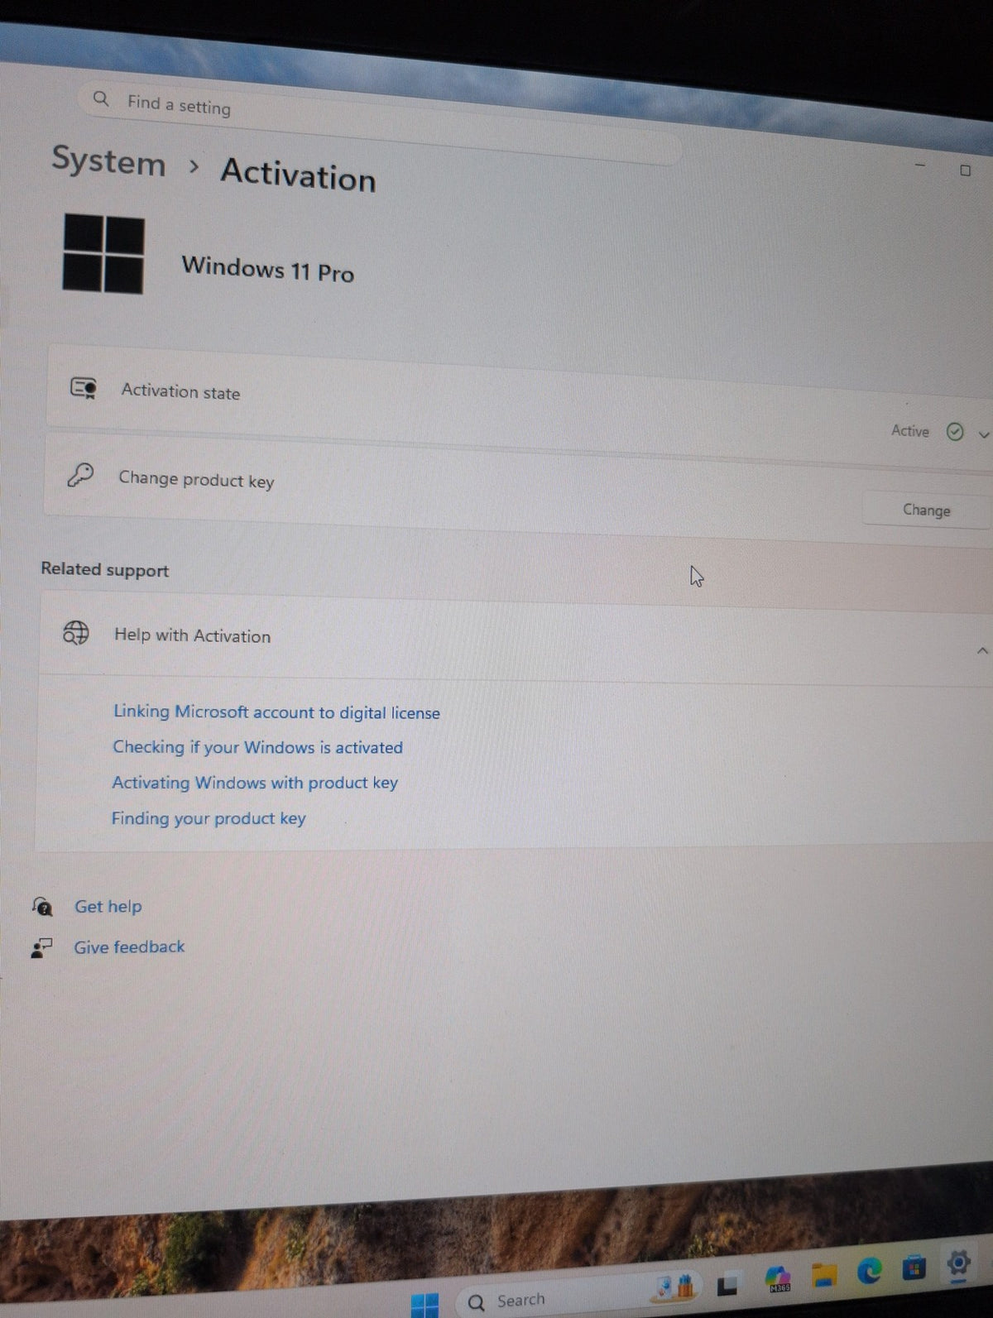The width and height of the screenshot is (993, 1318).
Task: Click the Give feedback person icon
Action: pyautogui.click(x=41, y=948)
